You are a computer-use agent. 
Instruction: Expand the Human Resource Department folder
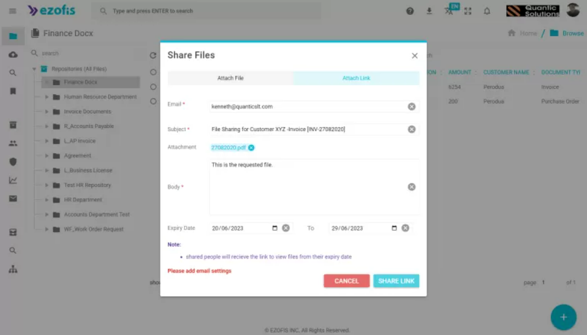pyautogui.click(x=47, y=97)
